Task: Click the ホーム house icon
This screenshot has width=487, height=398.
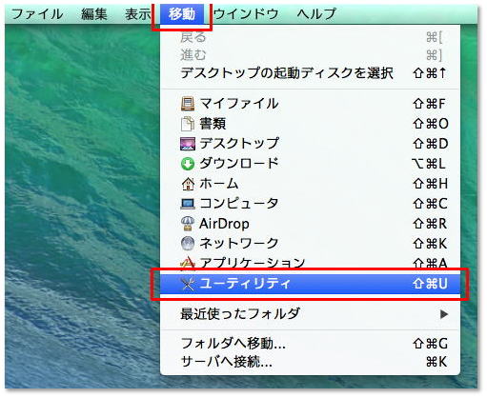Action: pos(188,184)
